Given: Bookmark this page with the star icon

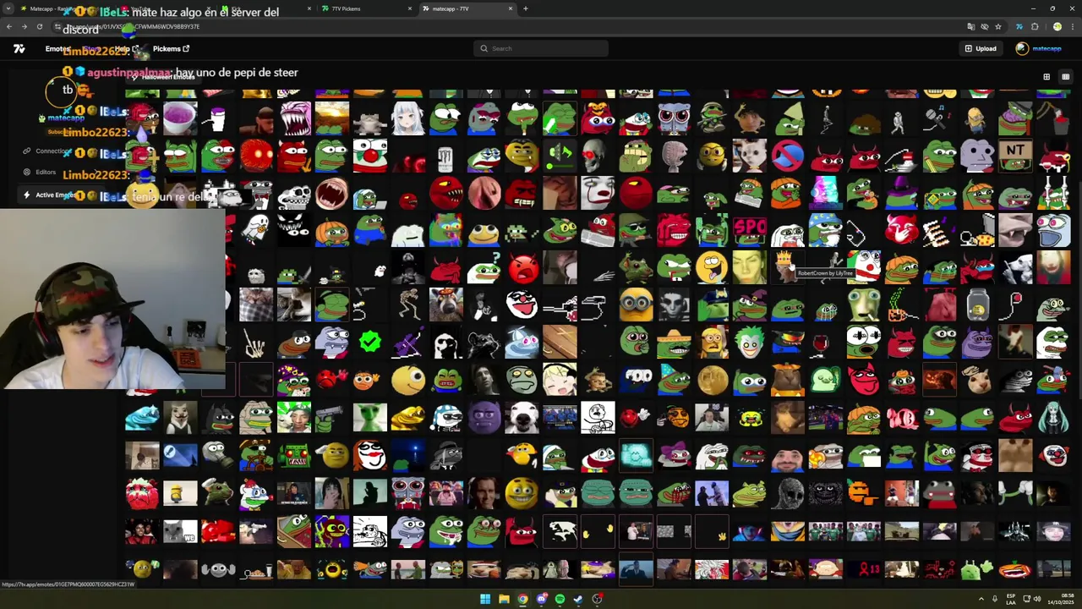Looking at the screenshot, I should (x=998, y=26).
